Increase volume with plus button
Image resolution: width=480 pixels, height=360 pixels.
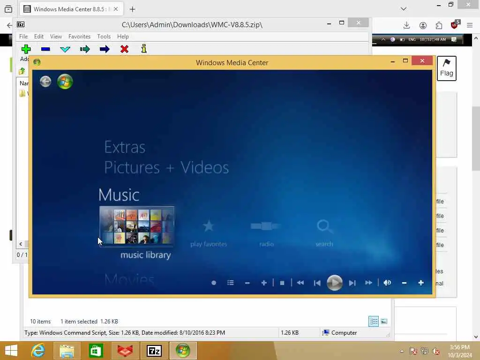click(x=421, y=283)
